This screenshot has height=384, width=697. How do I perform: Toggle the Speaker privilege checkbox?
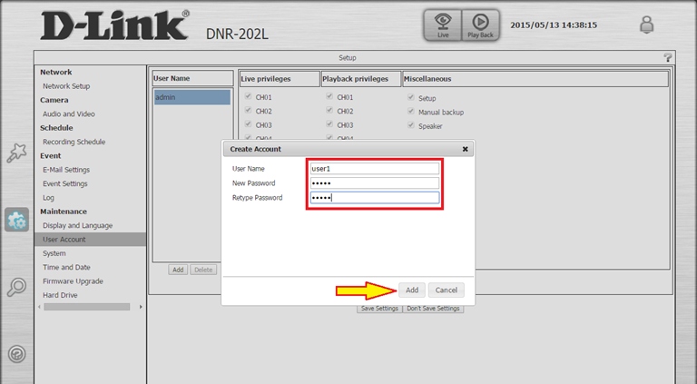pos(411,125)
